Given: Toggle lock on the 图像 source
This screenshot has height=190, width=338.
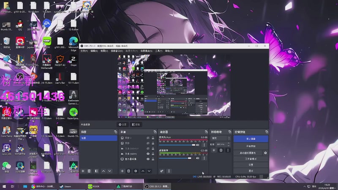Looking at the screenshot, I should click(x=153, y=143).
